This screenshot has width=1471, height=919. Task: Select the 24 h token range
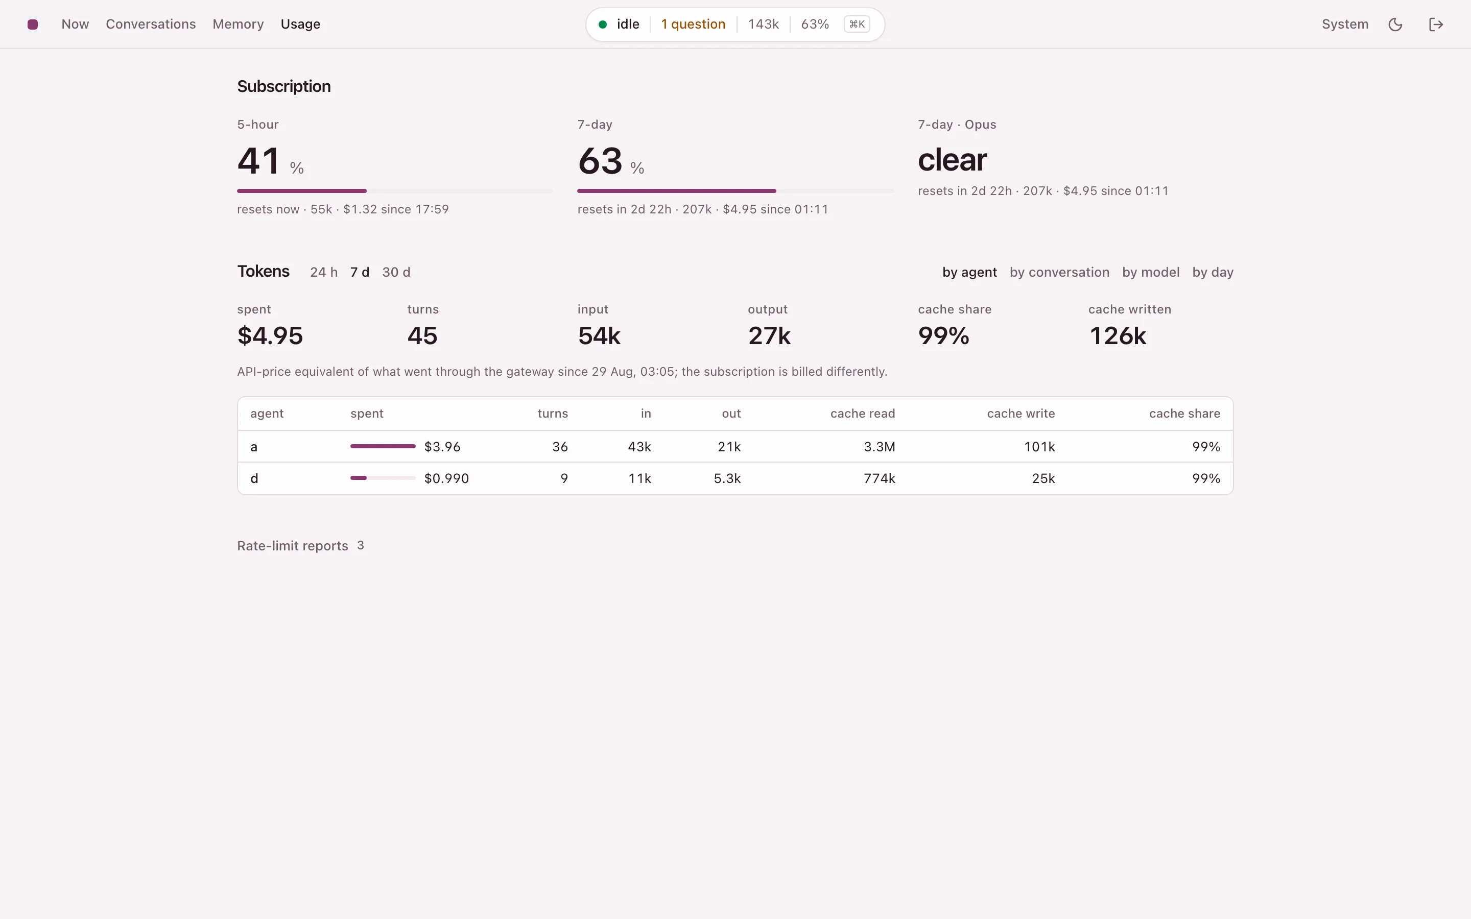(324, 272)
